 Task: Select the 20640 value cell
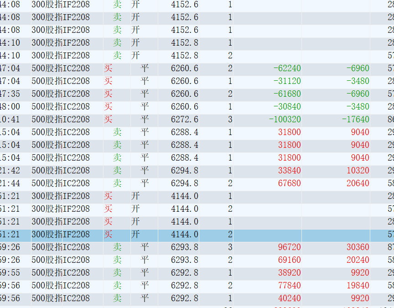point(358,183)
